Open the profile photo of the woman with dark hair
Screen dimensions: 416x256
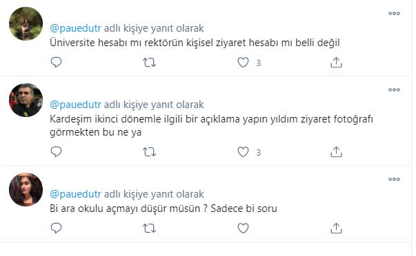(26, 189)
